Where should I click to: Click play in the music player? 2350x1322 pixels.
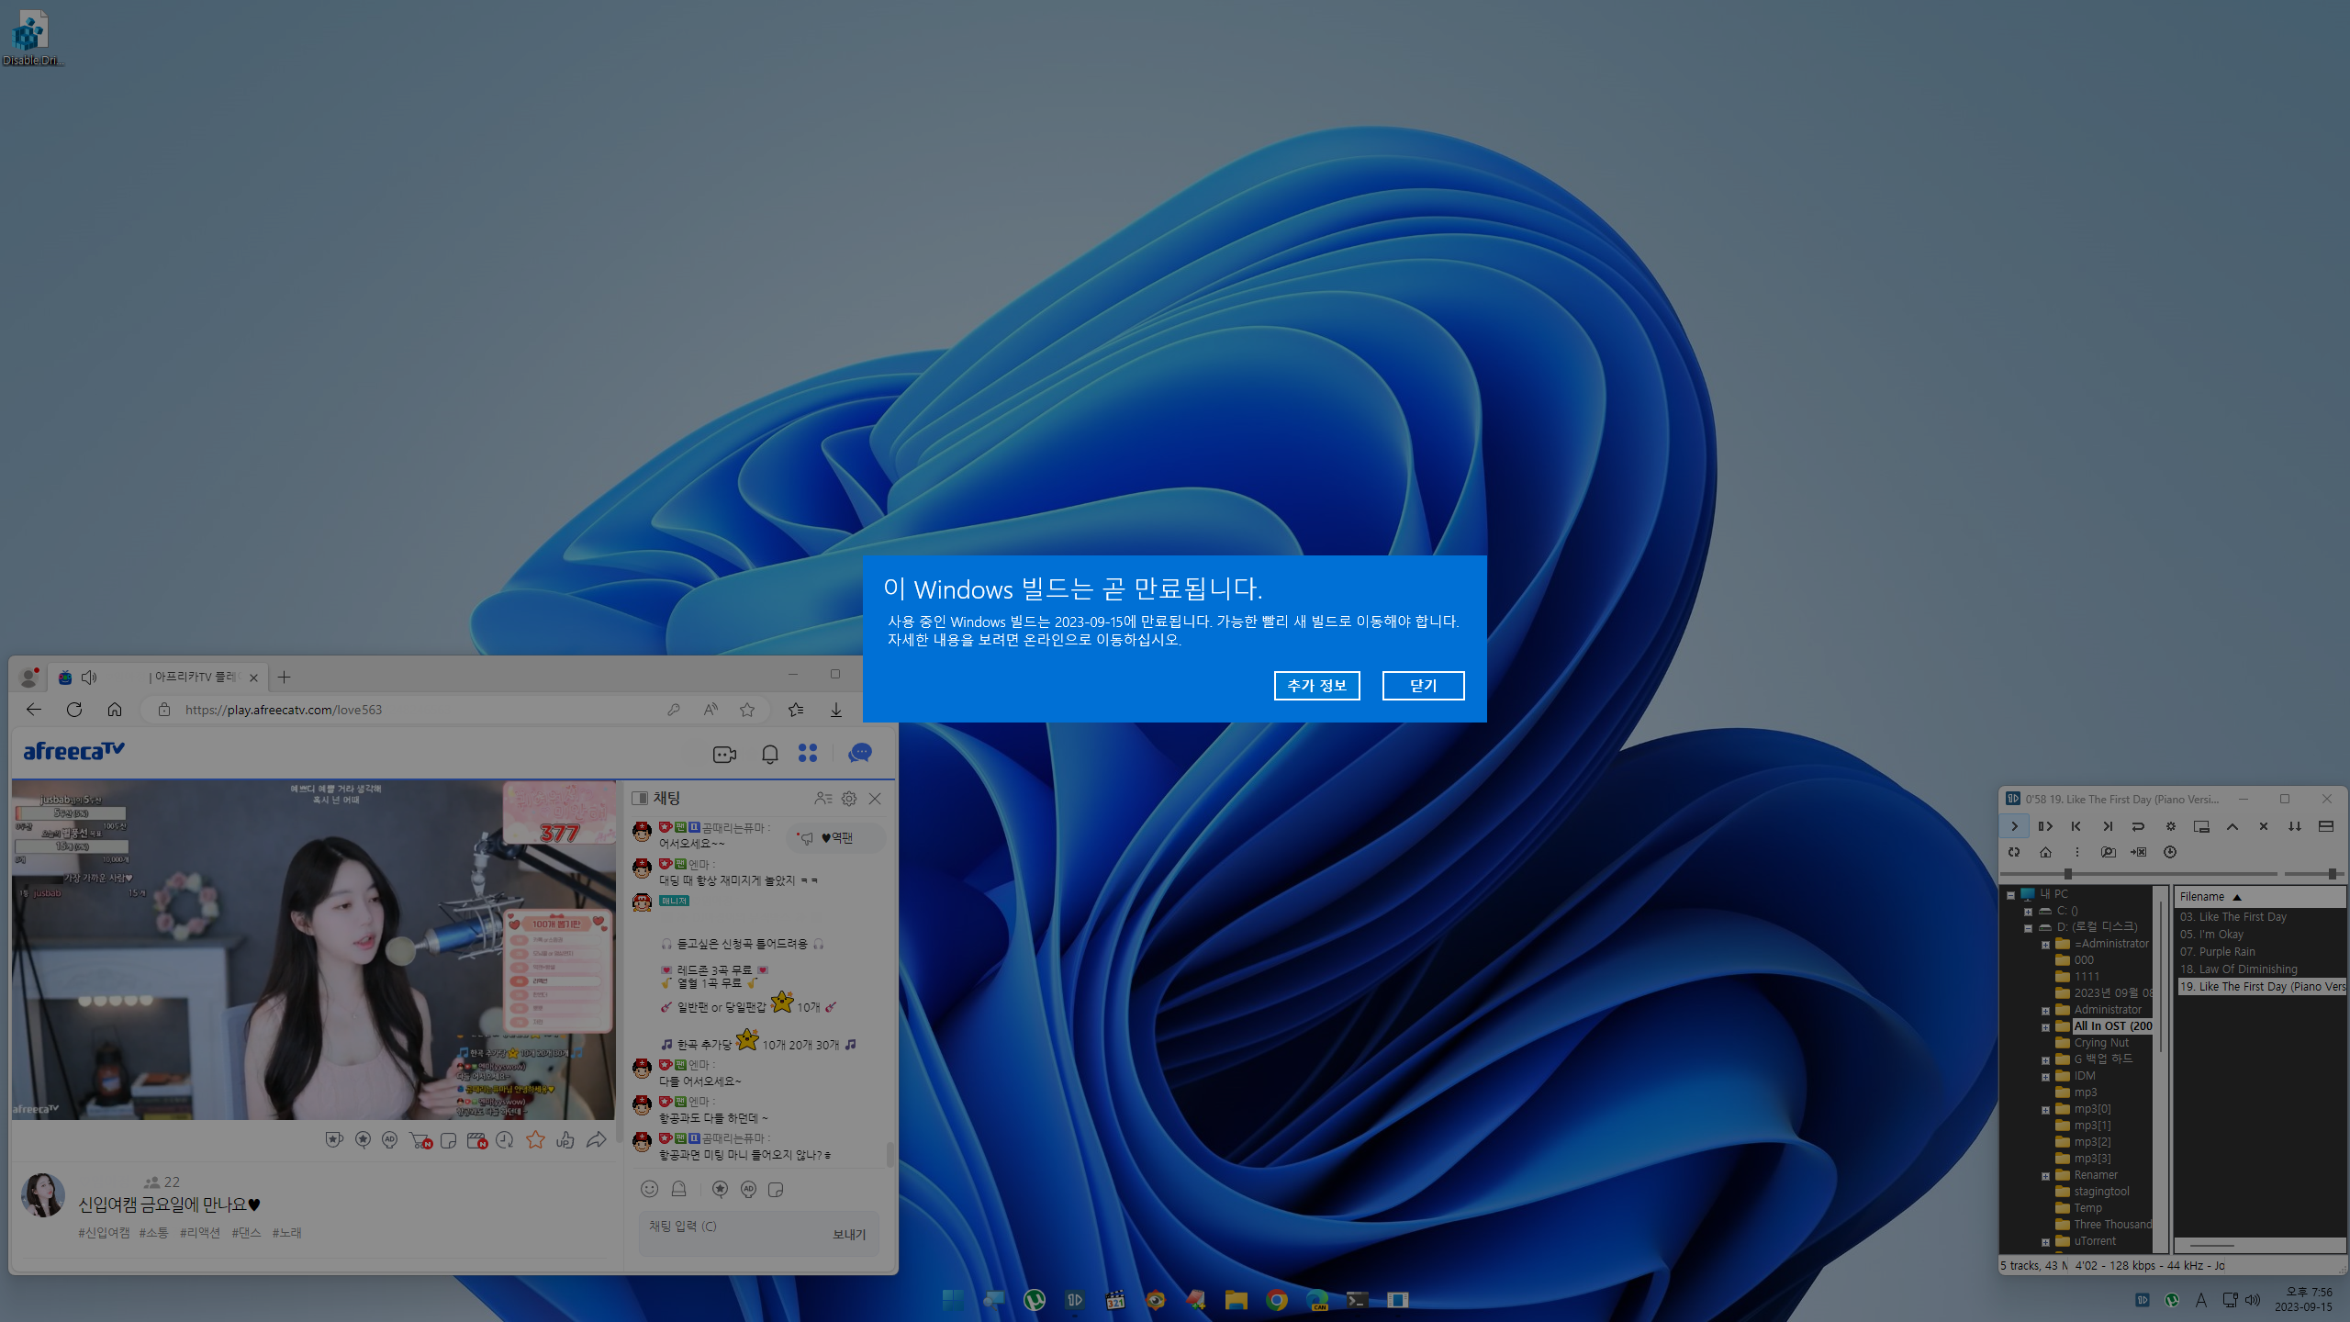(x=2014, y=826)
